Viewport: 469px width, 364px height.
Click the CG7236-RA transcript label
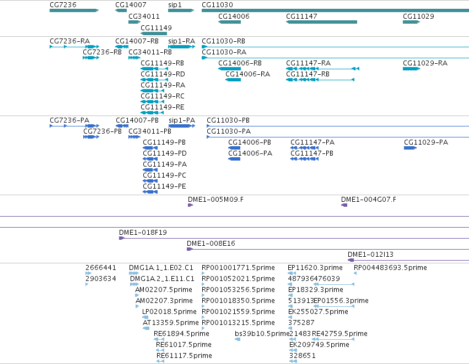[69, 41]
